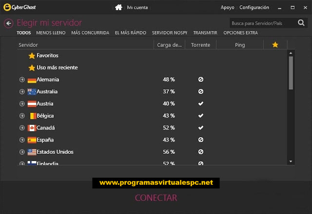Image resolution: width=312 pixels, height=214 pixels.
Task: Click the server list scrollbar down arrow
Action: 291,161
